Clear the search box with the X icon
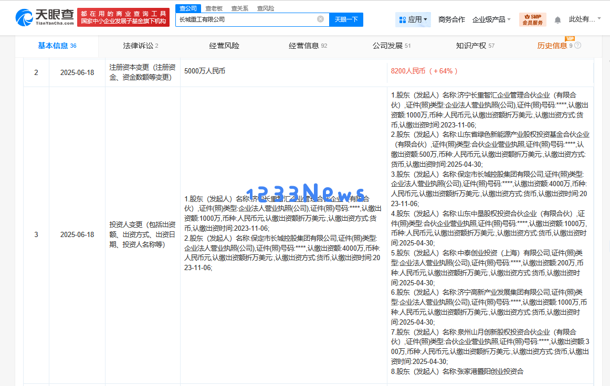Image resolution: width=610 pixels, height=386 pixels. click(321, 19)
